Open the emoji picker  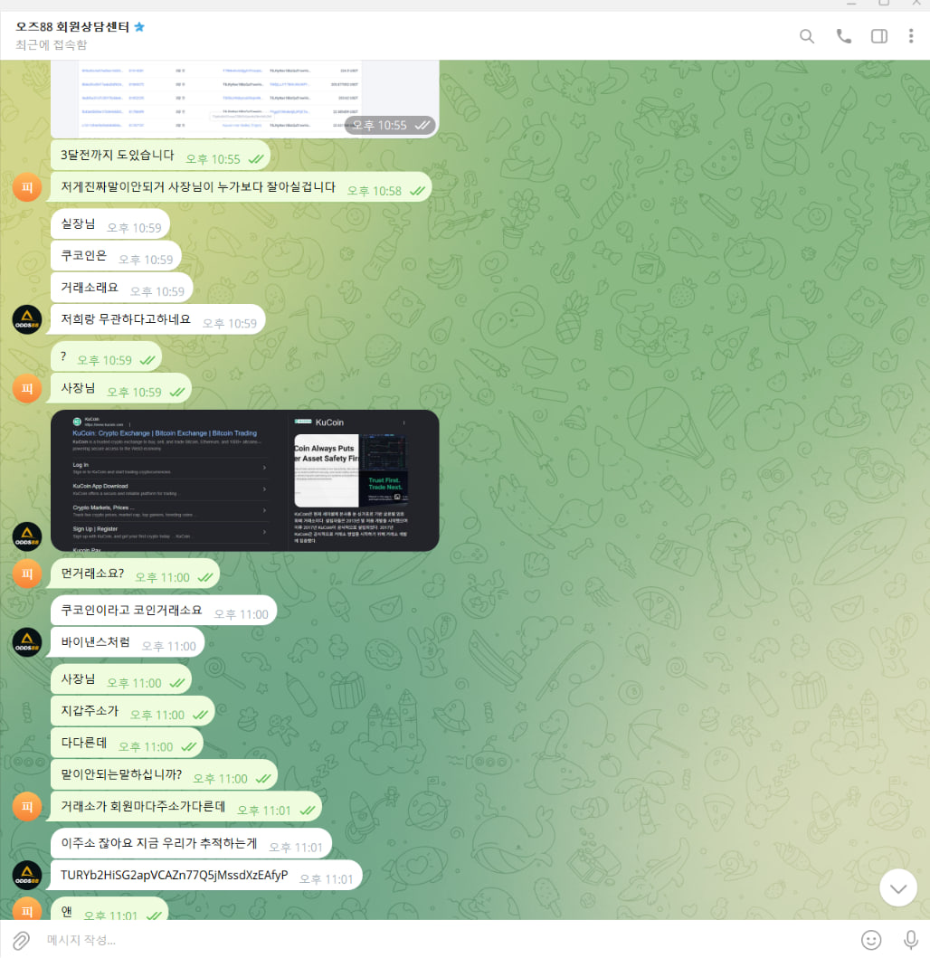[x=870, y=940]
